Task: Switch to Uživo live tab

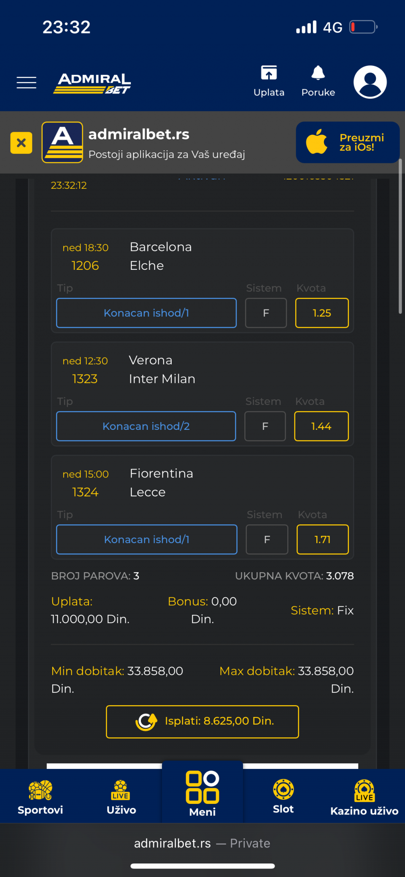Action: tap(121, 797)
